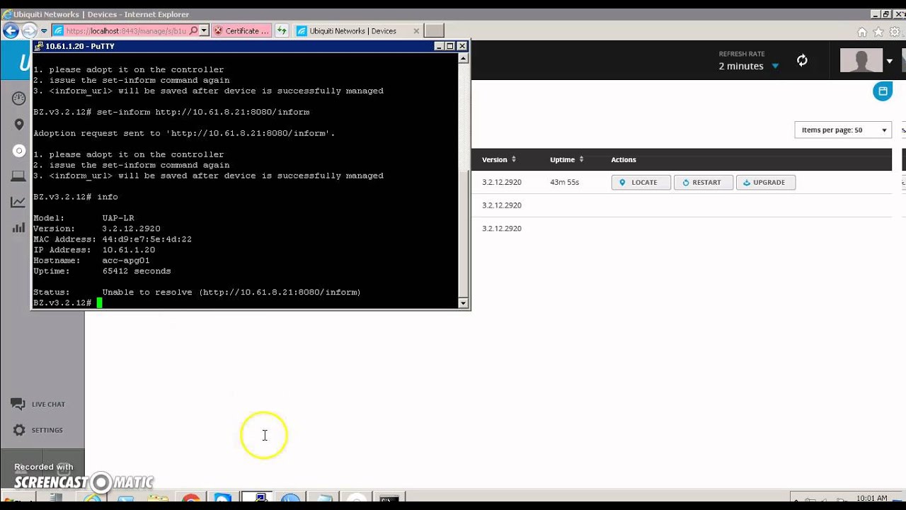Click the Internet Explorer back arrow
The width and height of the screenshot is (906, 510).
[11, 30]
